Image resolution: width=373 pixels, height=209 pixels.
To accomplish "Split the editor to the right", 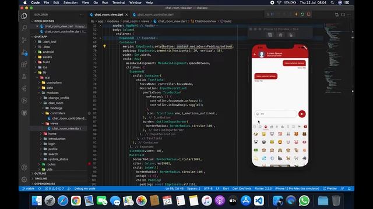I will 343,15.
